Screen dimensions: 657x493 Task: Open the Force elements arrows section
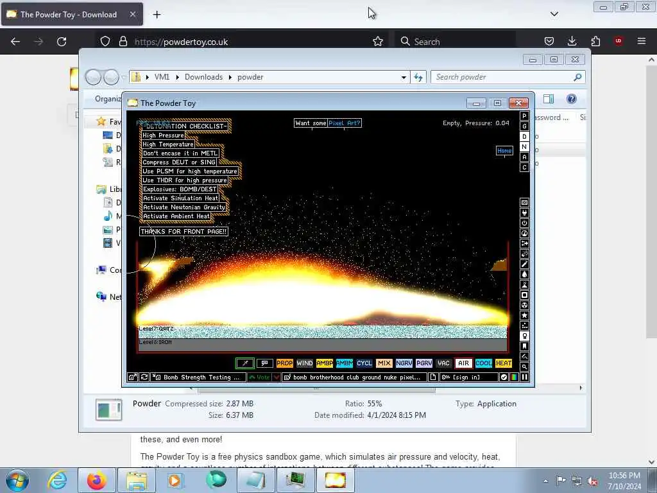(x=524, y=243)
